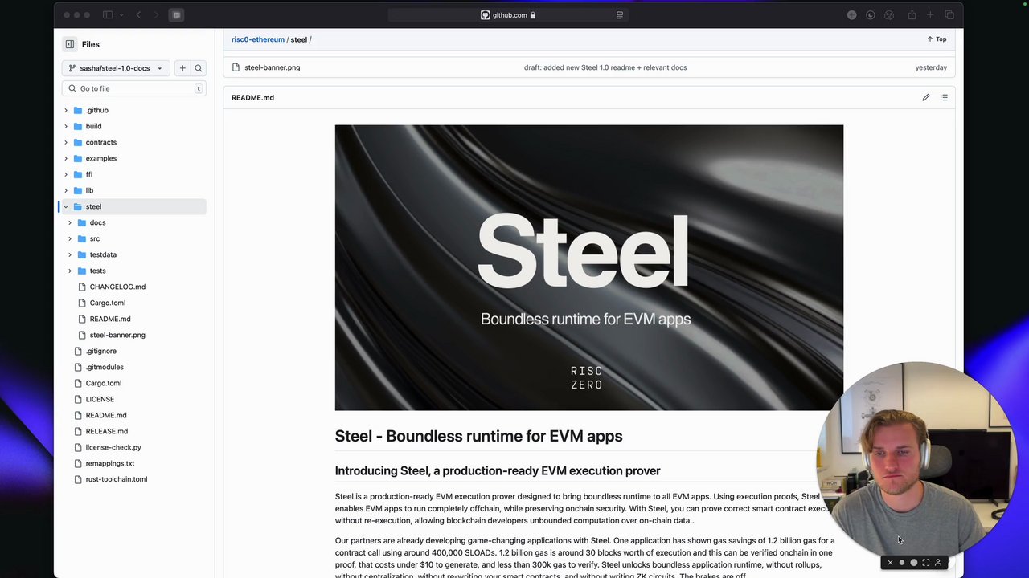Expand the docs subfolder chevron
The height and width of the screenshot is (578, 1029).
70,222
